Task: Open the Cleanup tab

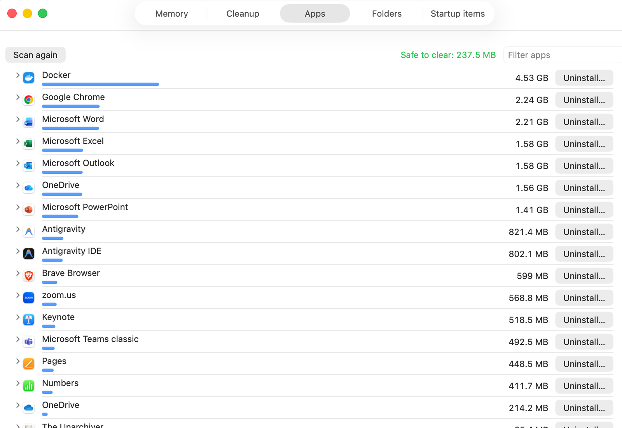Action: (x=243, y=14)
